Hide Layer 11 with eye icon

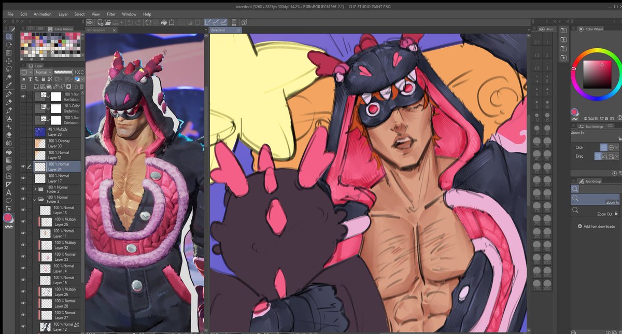click(x=23, y=233)
